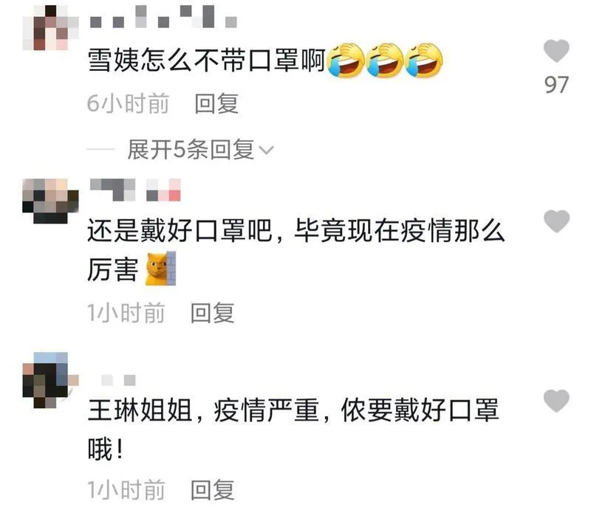Tap the 6小时前 timestamp
This screenshot has height=521, width=591.
[x=128, y=103]
